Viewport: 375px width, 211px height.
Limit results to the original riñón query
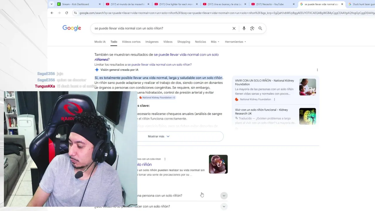coord(159,64)
